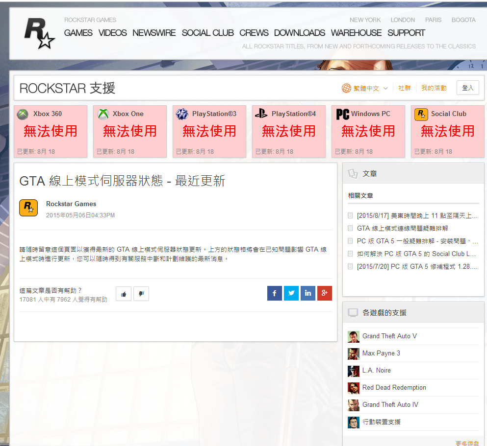Open the CREWS menu item
Screen dimensions: 487x446
coord(254,33)
